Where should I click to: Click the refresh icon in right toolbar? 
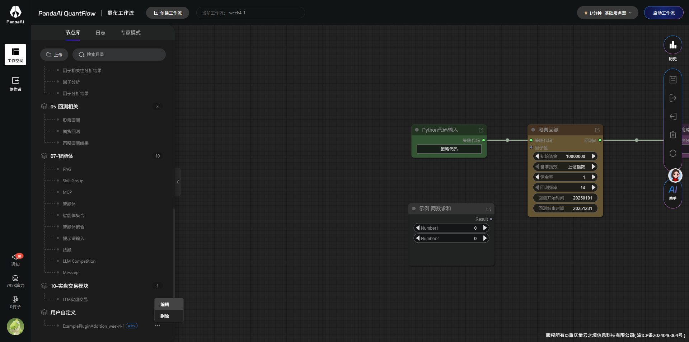(x=673, y=153)
